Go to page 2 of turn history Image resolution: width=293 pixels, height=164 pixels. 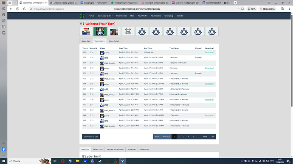click(179, 137)
